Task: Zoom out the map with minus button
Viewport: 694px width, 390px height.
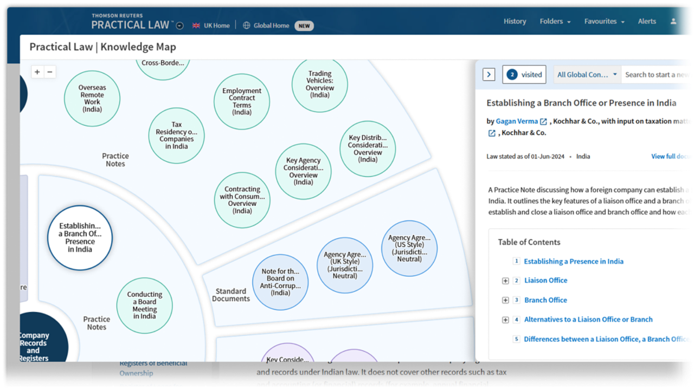Action: tap(50, 72)
